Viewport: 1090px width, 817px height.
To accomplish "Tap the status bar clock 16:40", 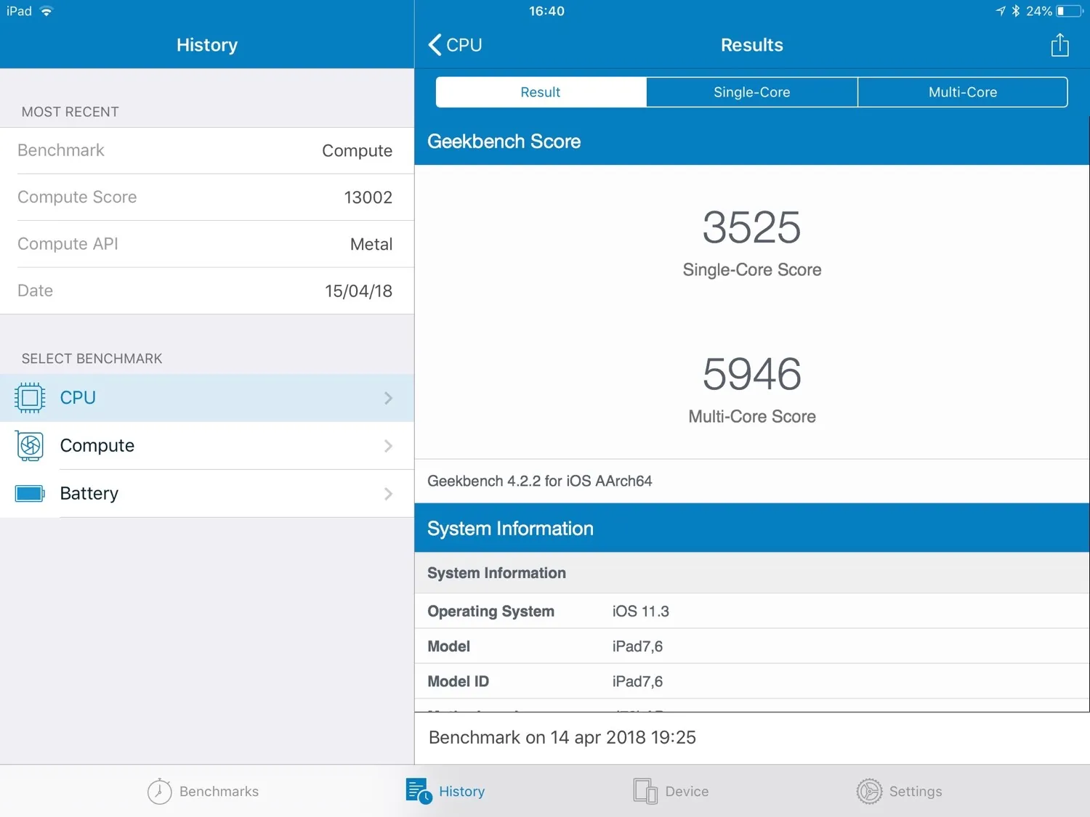I will tap(546, 11).
